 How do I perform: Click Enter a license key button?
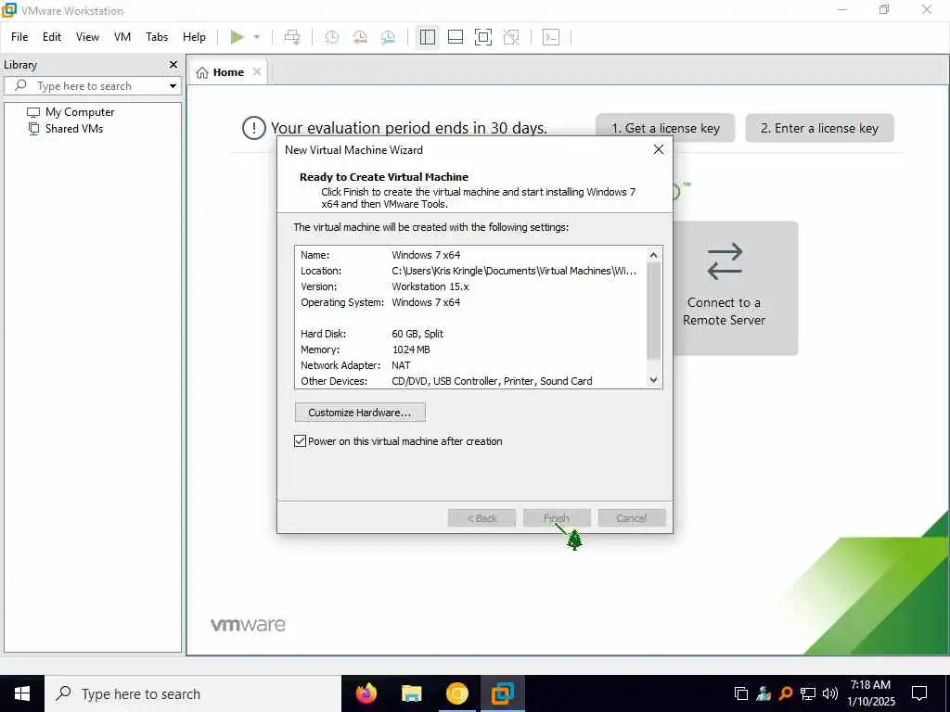(x=819, y=128)
